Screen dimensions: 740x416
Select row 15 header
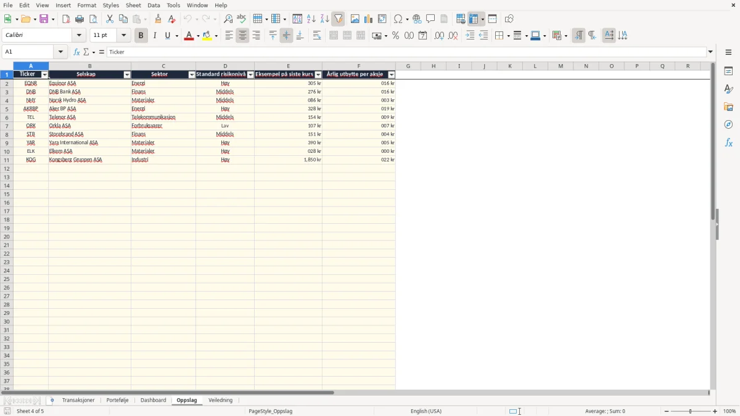(x=7, y=194)
